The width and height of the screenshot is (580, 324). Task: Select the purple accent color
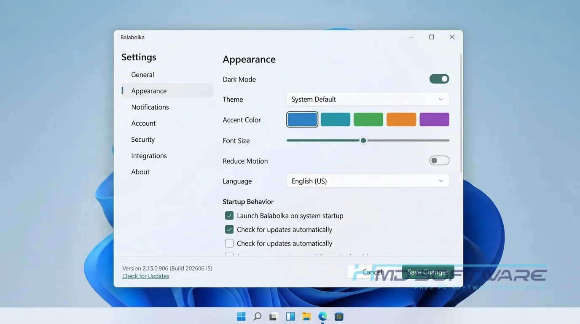pos(435,119)
